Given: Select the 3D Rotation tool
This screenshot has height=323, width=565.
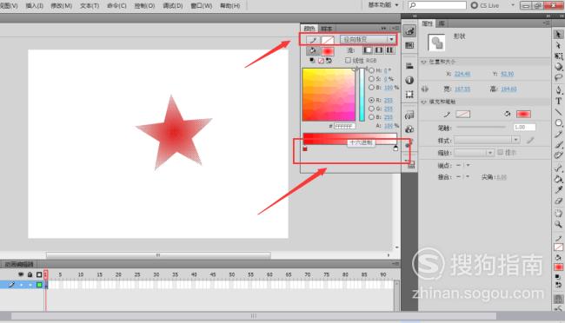Looking at the screenshot, I should 558,67.
